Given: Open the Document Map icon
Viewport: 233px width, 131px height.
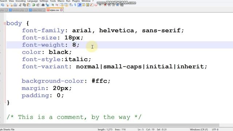Looking at the screenshot, I should coord(88,5).
